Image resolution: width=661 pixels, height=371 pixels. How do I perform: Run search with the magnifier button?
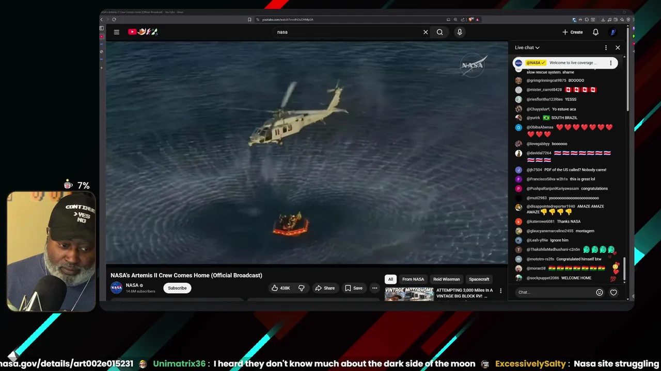440,32
